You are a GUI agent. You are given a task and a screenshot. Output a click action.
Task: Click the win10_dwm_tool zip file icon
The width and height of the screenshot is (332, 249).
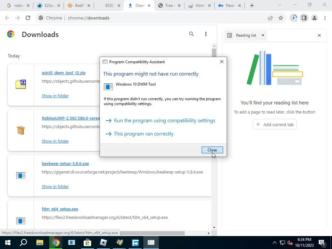click(x=21, y=85)
